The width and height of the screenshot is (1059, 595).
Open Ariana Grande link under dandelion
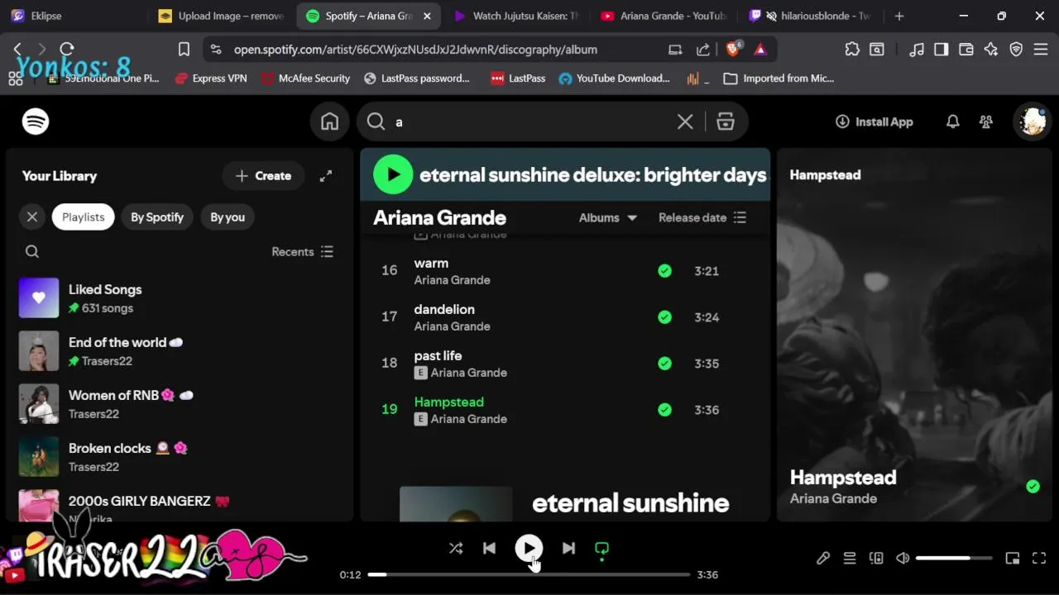[x=452, y=326]
